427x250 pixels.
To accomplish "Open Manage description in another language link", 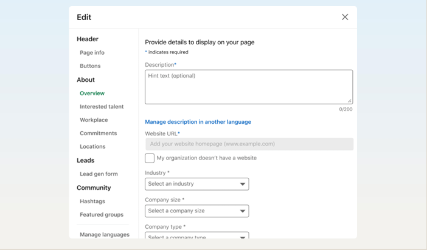I will pyautogui.click(x=198, y=122).
